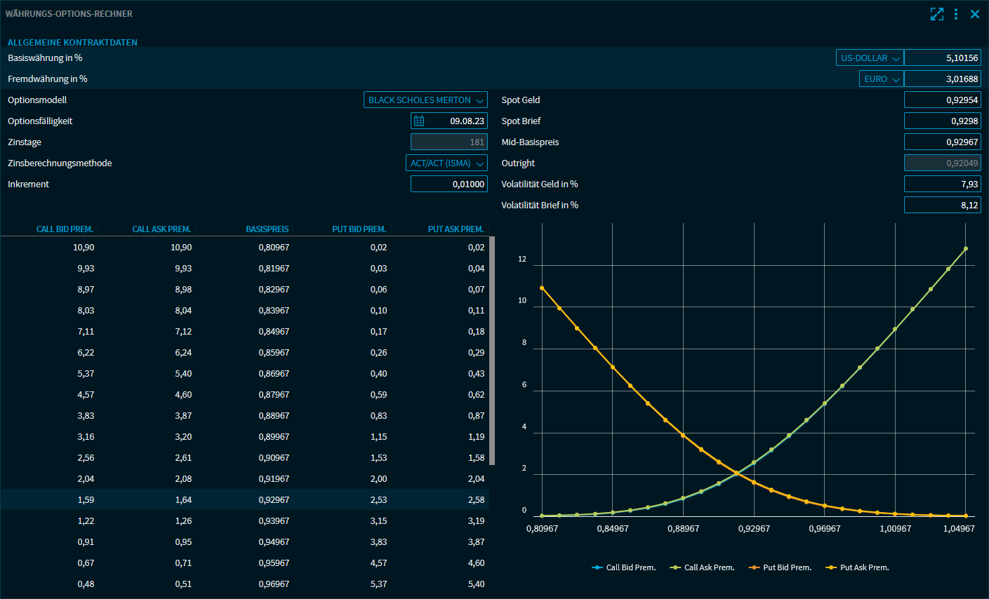Close the Währungs-Options-Rechner panel
This screenshot has height=599, width=989.
click(x=975, y=14)
